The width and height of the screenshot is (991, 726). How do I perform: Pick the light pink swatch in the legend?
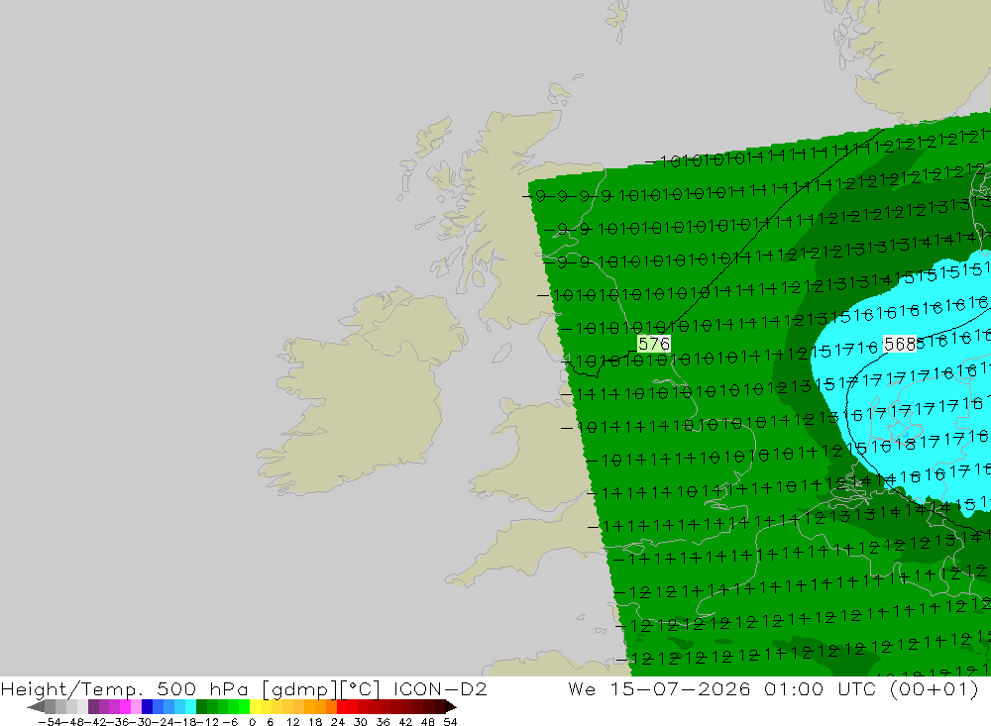[136, 707]
